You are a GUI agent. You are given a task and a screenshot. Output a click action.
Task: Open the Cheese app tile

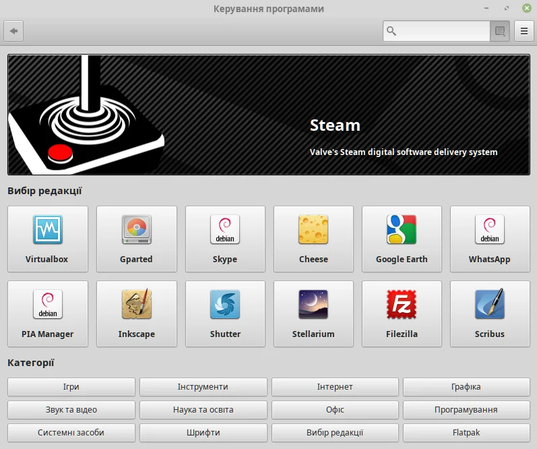point(313,239)
